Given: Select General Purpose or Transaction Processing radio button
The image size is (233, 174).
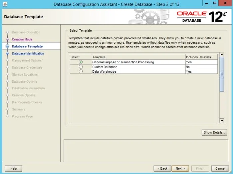Looking at the screenshot, I should tap(81, 62).
